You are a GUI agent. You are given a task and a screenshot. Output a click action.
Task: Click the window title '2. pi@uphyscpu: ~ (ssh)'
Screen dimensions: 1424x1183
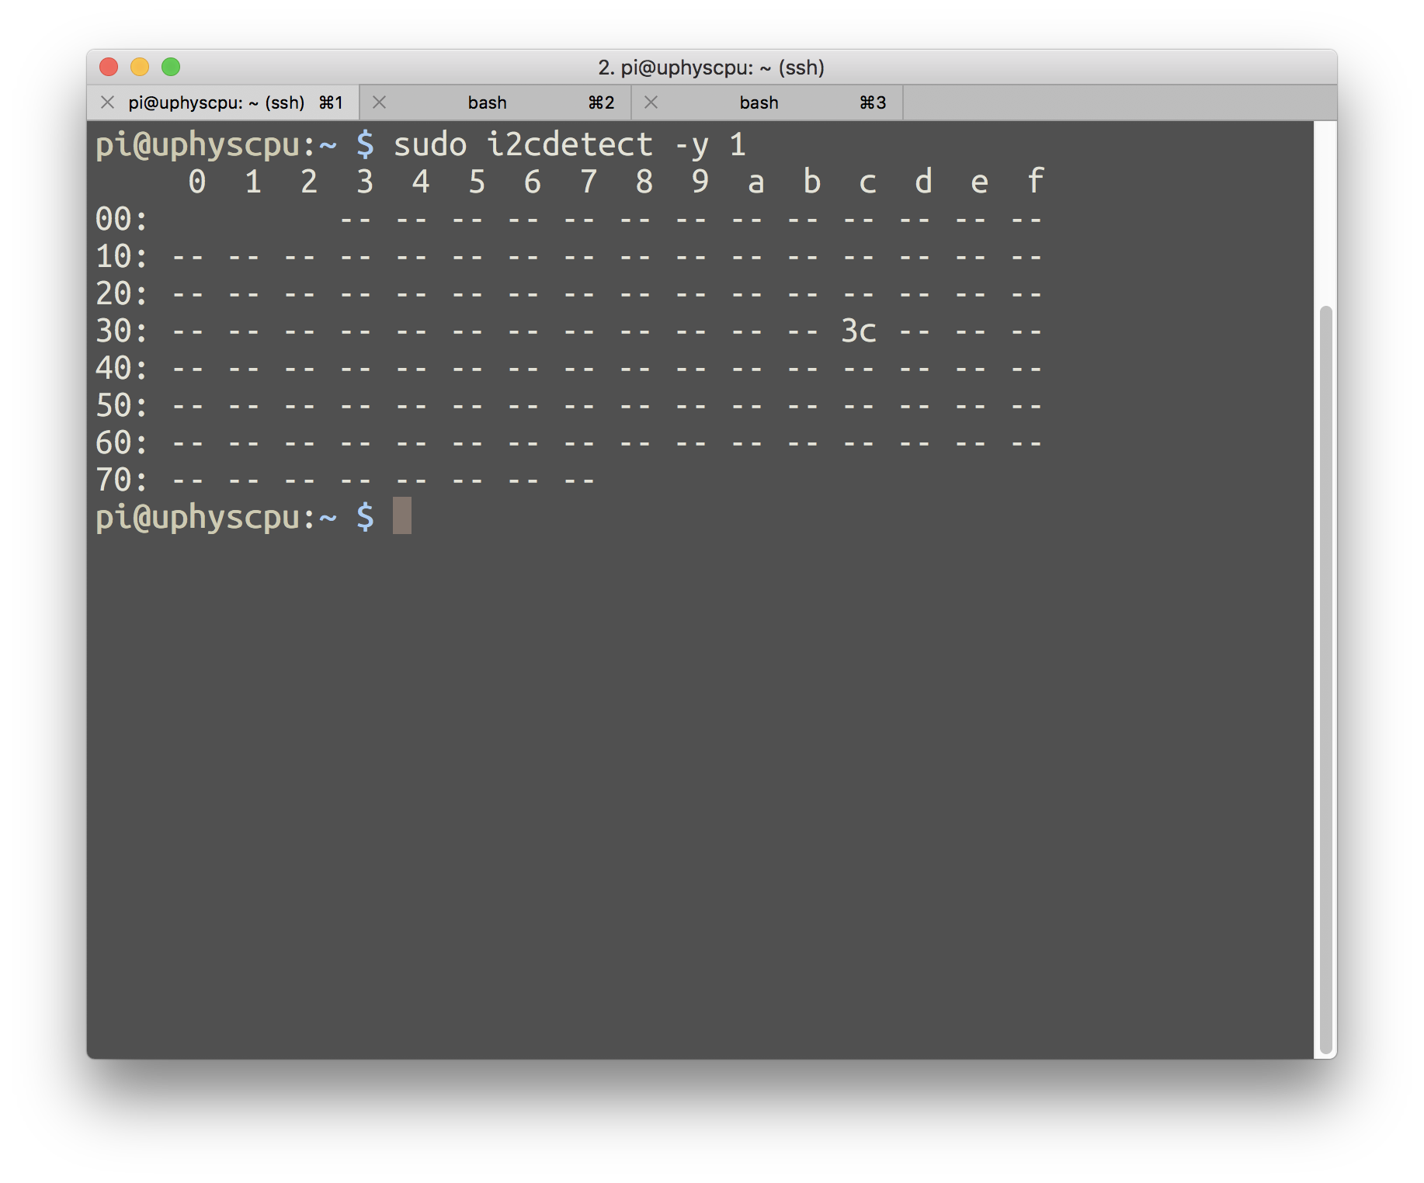point(711,68)
